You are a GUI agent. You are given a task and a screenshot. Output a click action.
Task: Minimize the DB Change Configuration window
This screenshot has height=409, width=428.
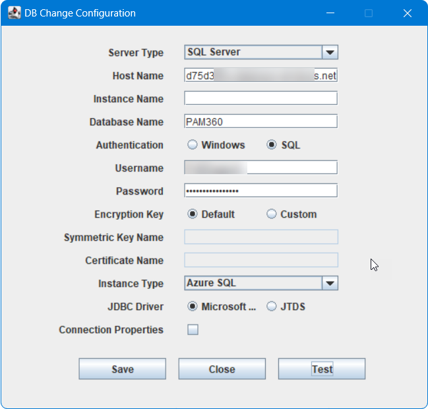point(330,13)
